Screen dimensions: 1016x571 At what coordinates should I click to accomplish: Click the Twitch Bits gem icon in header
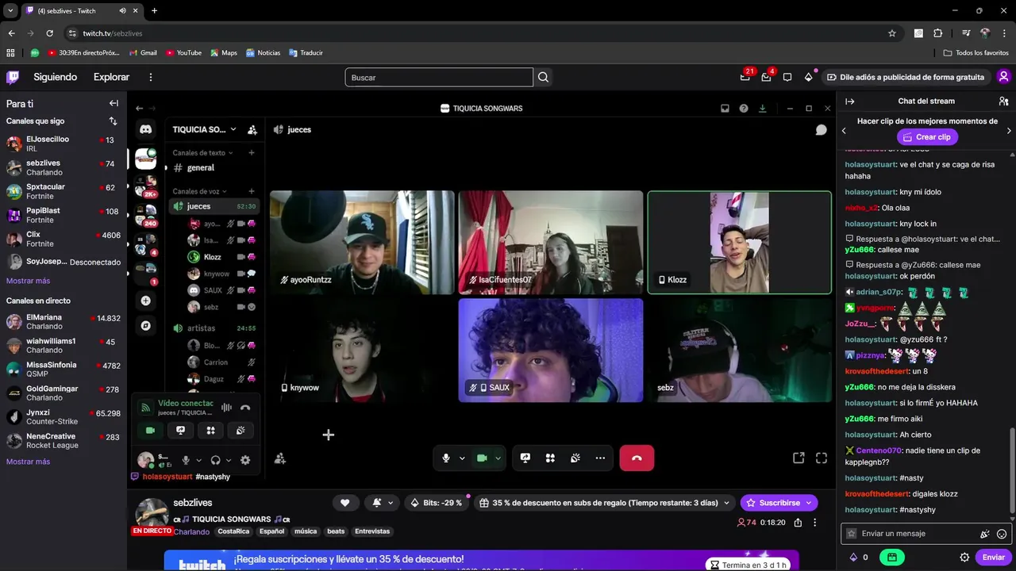809,77
